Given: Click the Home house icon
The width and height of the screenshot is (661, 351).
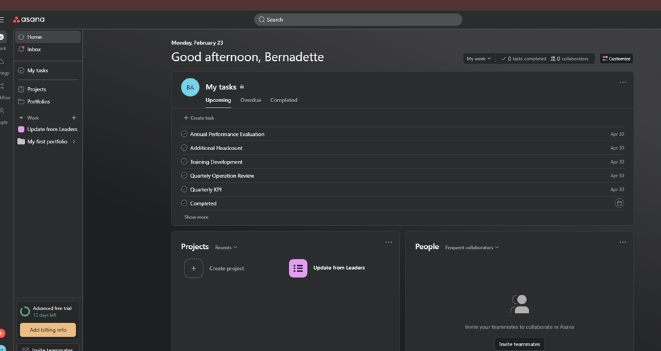Looking at the screenshot, I should tap(21, 37).
